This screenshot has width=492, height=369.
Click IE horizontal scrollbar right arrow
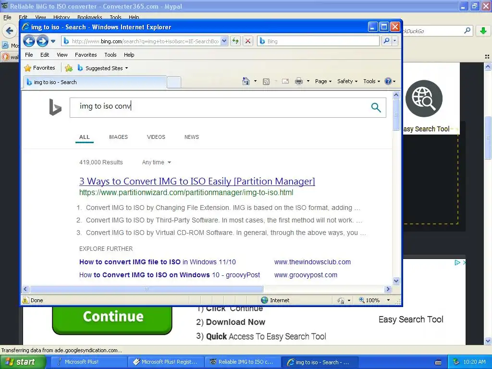388,289
